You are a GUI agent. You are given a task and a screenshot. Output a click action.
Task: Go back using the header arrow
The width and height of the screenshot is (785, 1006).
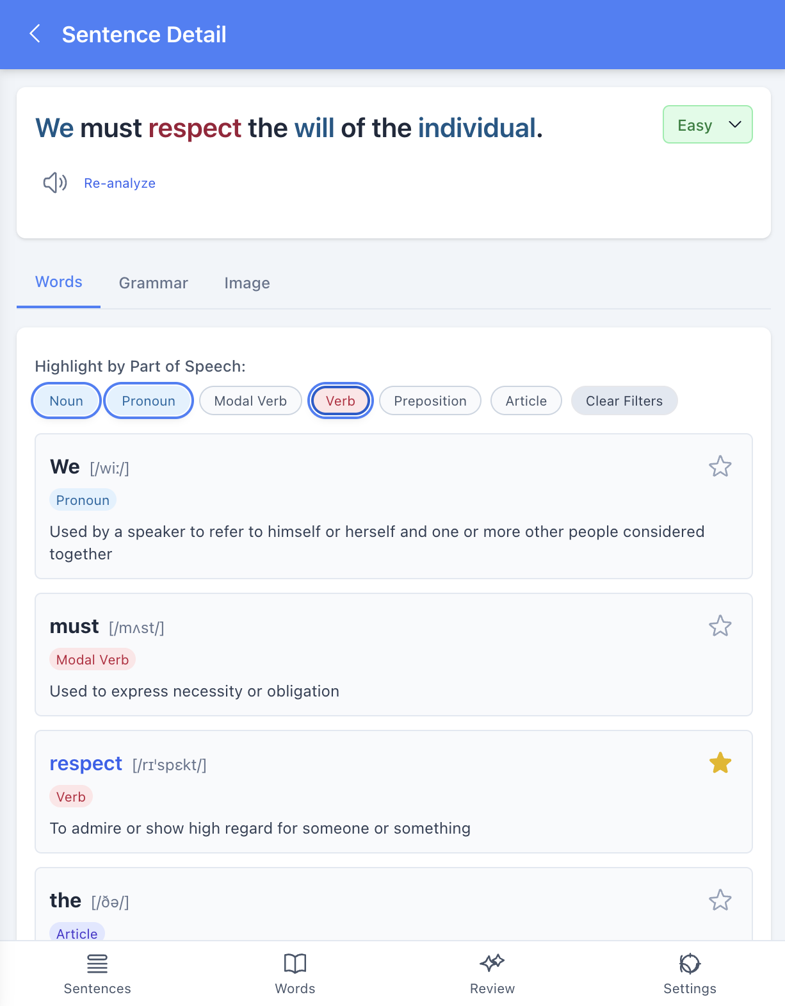coord(35,34)
